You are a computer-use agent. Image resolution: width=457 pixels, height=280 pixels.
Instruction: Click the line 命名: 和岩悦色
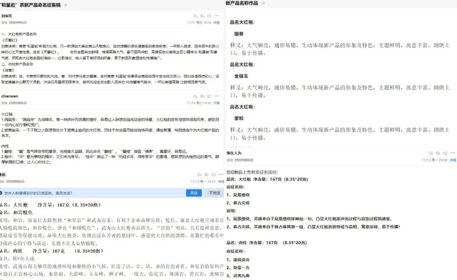(16, 213)
